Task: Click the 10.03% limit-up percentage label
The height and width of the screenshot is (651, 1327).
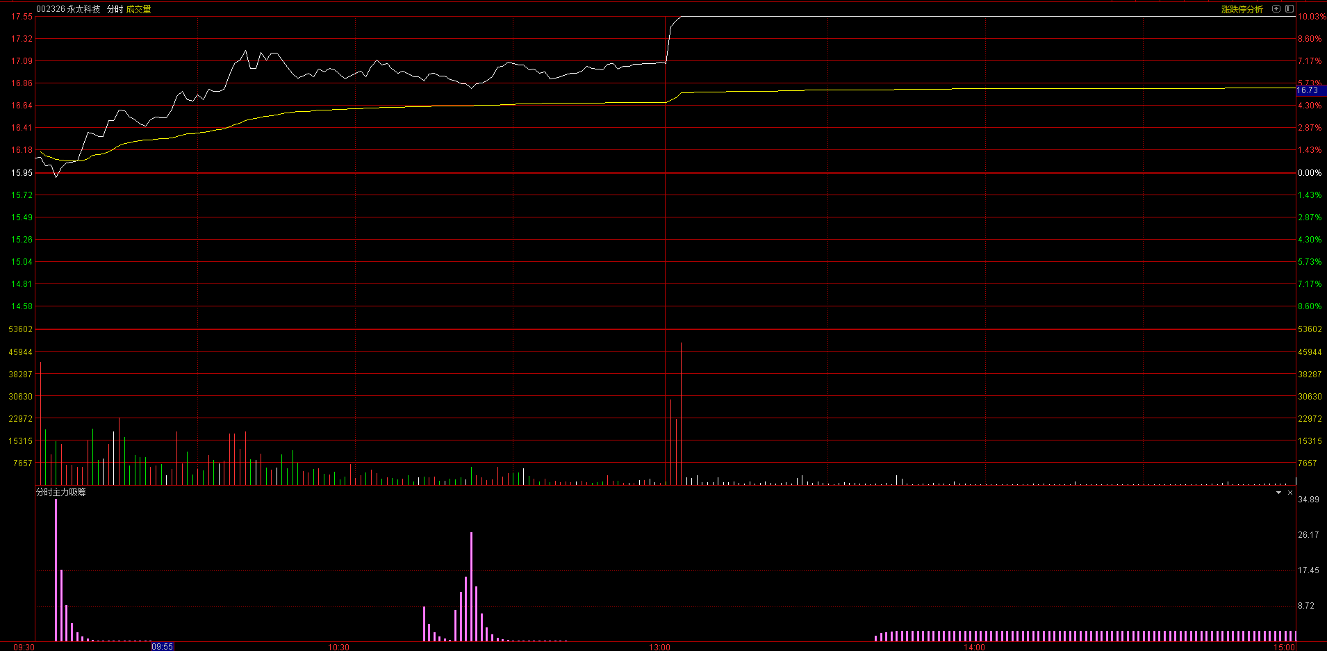Action: pos(1311,17)
